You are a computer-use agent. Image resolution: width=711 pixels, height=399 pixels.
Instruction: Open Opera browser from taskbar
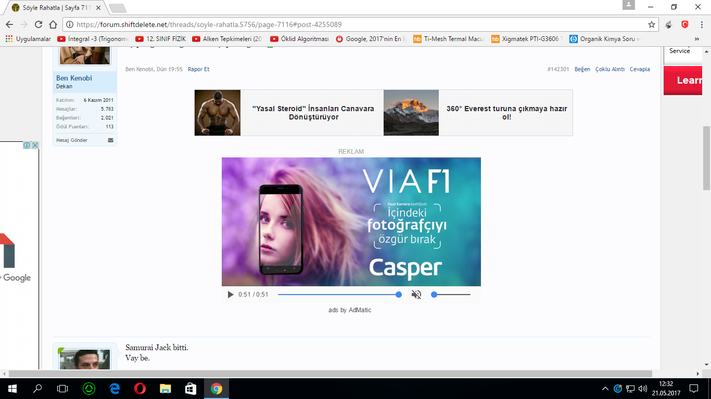[x=139, y=388]
